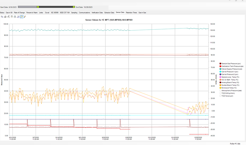Click the left green date slider handle
This screenshot has height=145, width=246.
click(x=38, y=7)
